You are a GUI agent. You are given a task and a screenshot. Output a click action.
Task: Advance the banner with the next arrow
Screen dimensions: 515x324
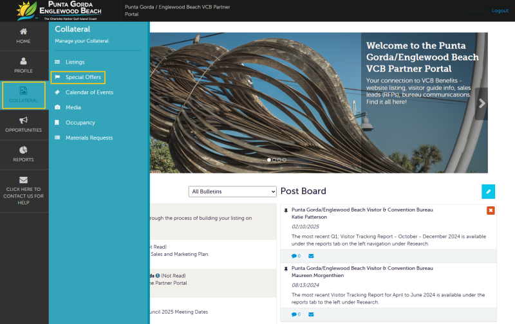coord(482,104)
